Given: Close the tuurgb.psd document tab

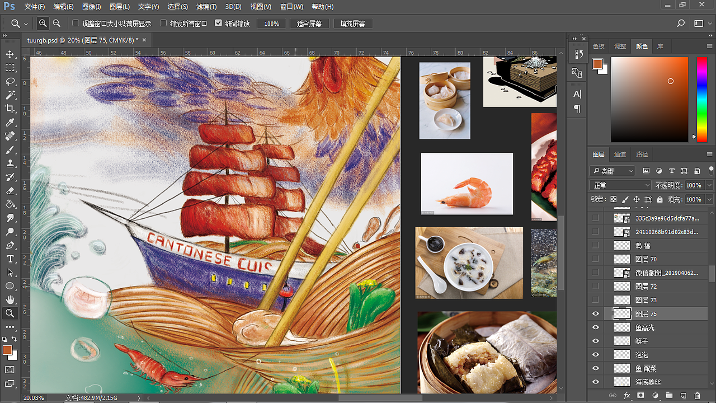Looking at the screenshot, I should (144, 40).
